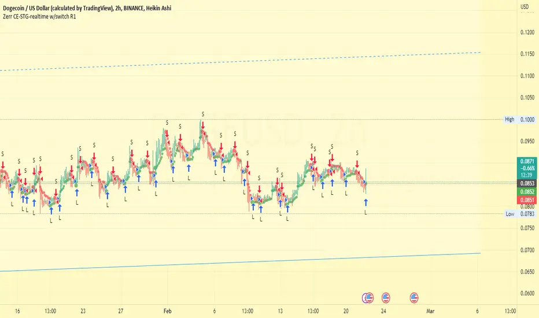Click the 0.0950 price axis label
Screen dimensions: 539x318
tap(527, 141)
